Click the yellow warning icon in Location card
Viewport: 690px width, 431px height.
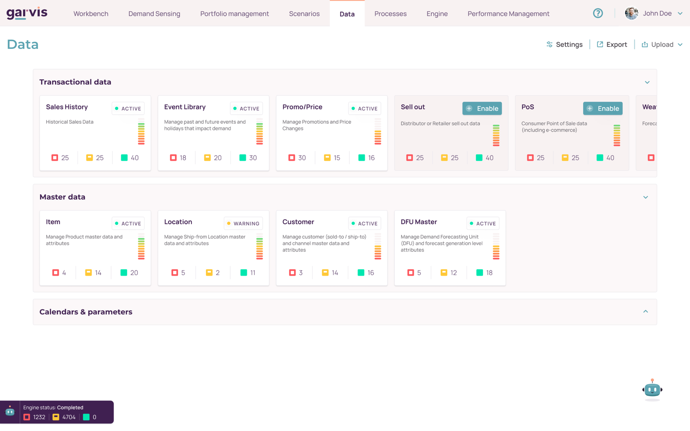209,273
